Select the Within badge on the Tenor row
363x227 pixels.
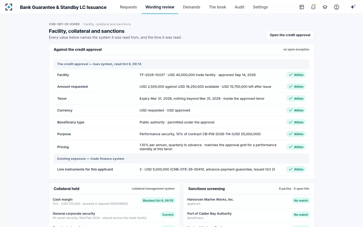(x=296, y=99)
